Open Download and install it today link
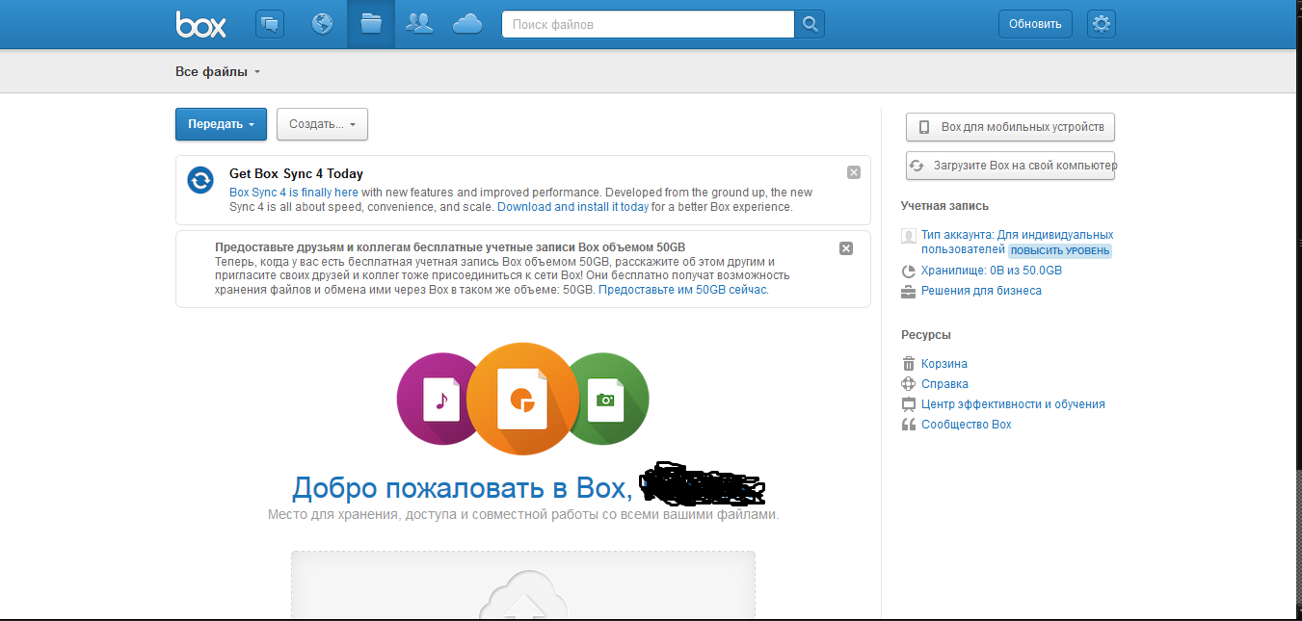This screenshot has height=621, width=1302. click(x=572, y=207)
